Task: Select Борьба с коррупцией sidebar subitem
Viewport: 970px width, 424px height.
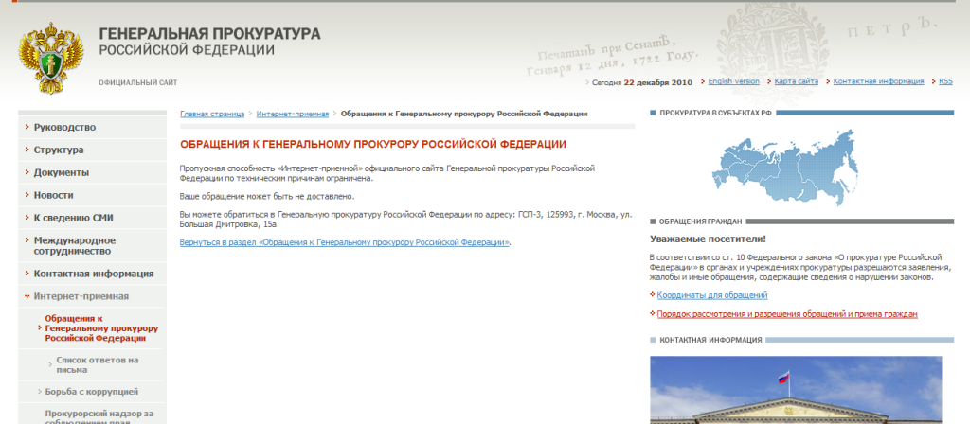Action: pos(92,391)
